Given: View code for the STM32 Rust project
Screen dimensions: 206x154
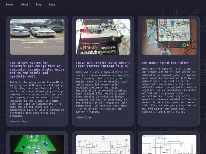Looking at the screenshot, I should point(84,117).
